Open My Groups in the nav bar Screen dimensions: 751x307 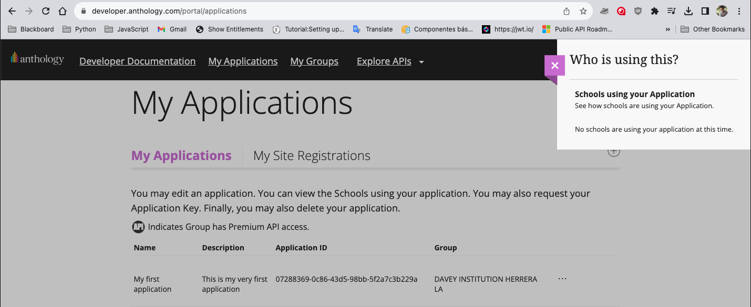[x=314, y=61]
